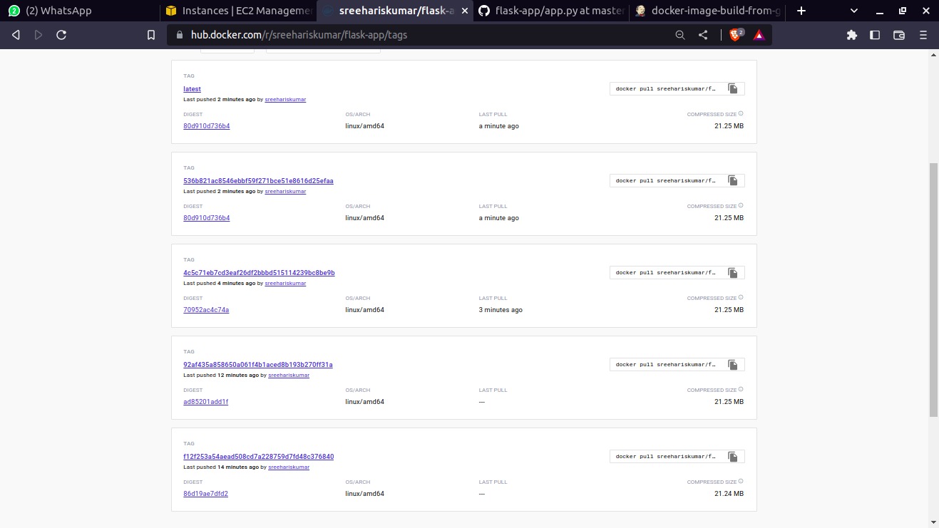Copy docker pull command for latest tag
The height and width of the screenshot is (528, 939).
733,88
